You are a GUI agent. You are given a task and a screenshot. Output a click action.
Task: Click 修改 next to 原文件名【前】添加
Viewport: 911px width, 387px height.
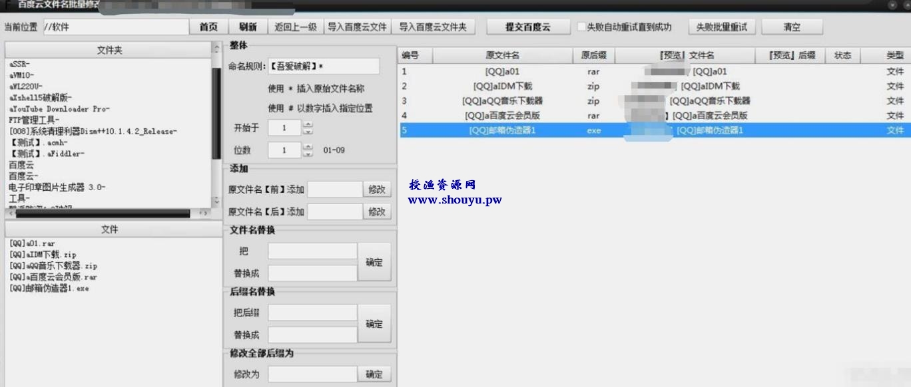(377, 190)
